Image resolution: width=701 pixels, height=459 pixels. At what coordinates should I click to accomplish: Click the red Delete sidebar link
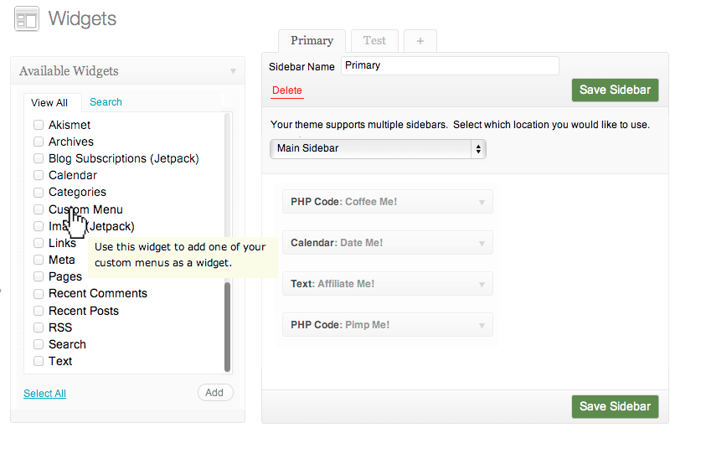click(x=286, y=90)
